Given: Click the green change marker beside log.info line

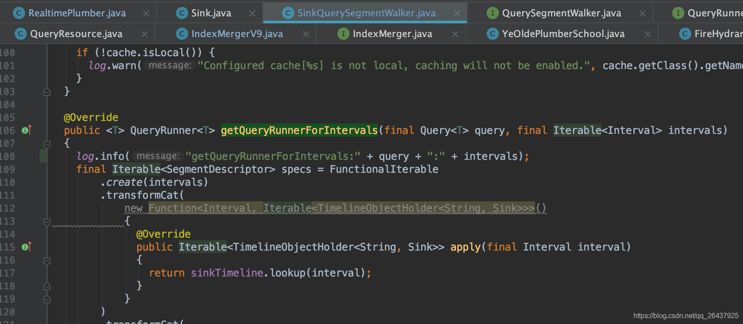Looking at the screenshot, I should tap(43, 156).
